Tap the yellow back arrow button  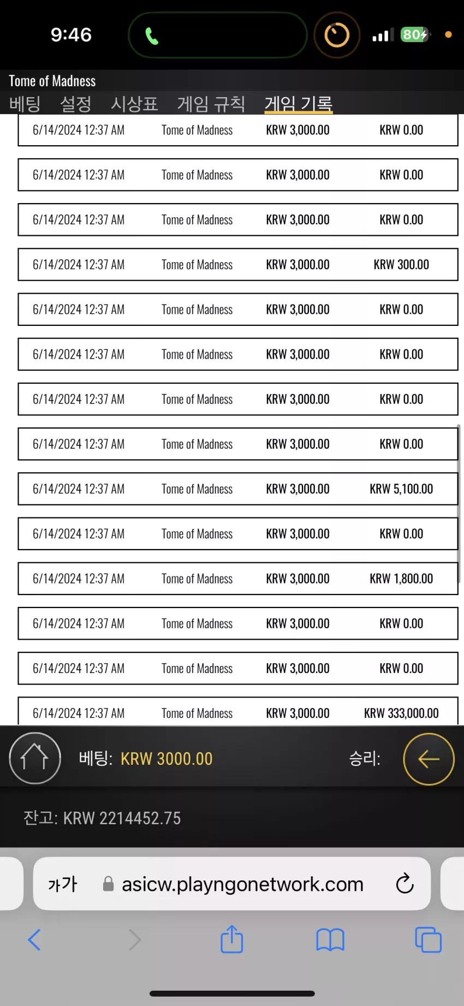429,759
